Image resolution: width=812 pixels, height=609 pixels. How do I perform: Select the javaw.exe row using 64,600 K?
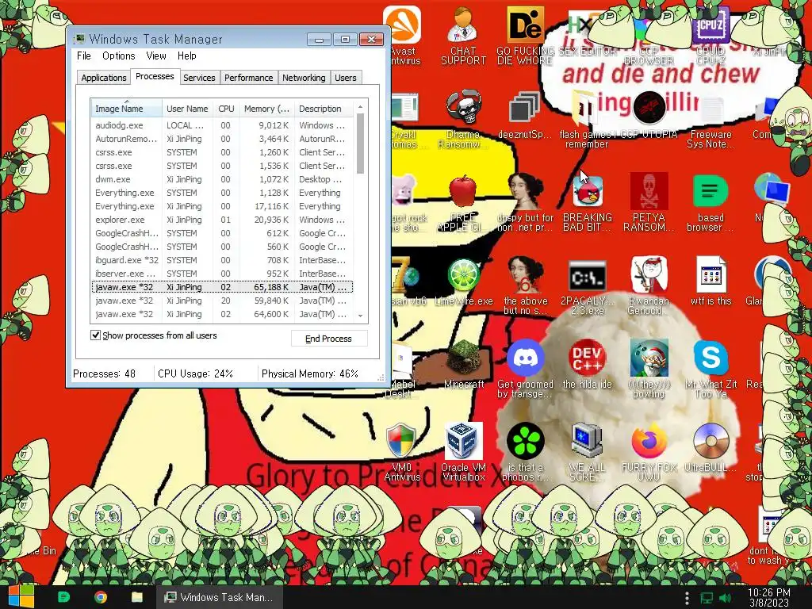coord(222,314)
